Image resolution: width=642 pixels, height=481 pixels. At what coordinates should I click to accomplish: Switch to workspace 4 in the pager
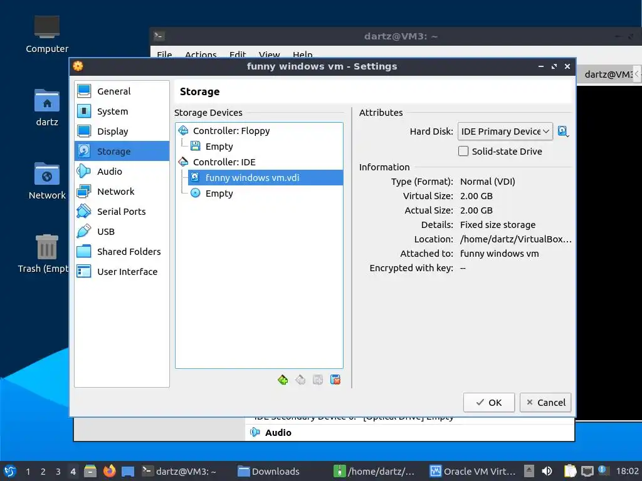pyautogui.click(x=73, y=472)
